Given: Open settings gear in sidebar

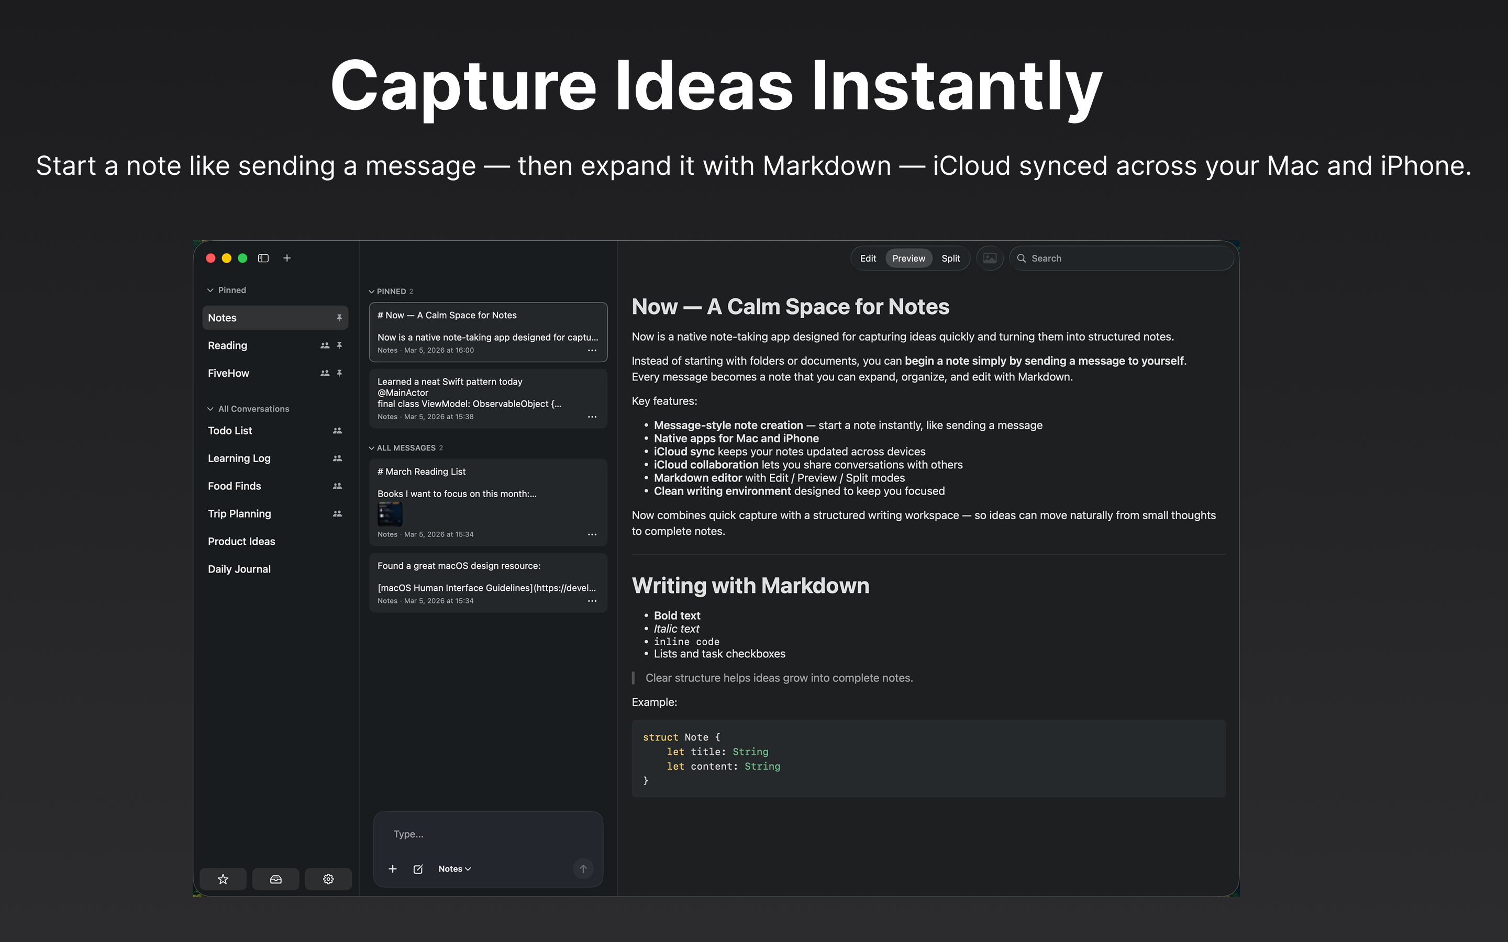Looking at the screenshot, I should tap(328, 879).
